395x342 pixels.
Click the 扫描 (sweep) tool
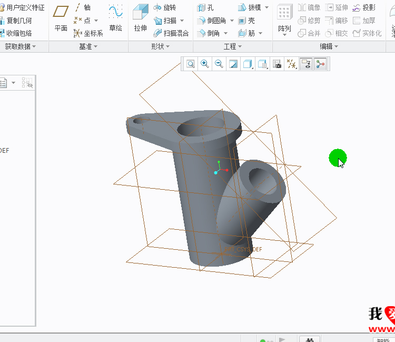(x=165, y=21)
